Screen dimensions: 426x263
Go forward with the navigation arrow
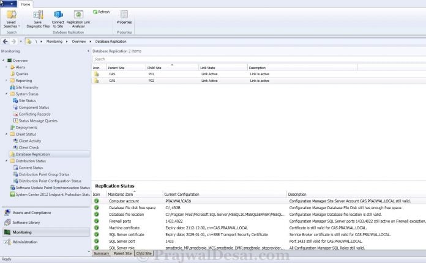[x=13, y=42]
